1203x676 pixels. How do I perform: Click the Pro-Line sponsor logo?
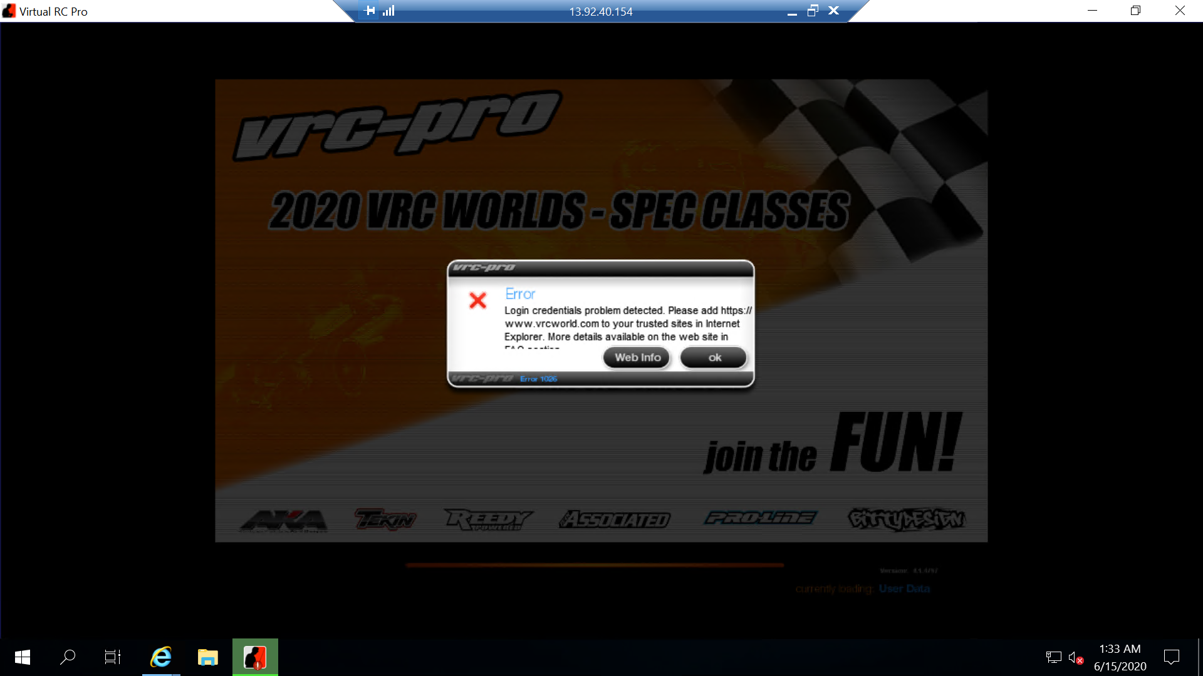[x=760, y=518]
